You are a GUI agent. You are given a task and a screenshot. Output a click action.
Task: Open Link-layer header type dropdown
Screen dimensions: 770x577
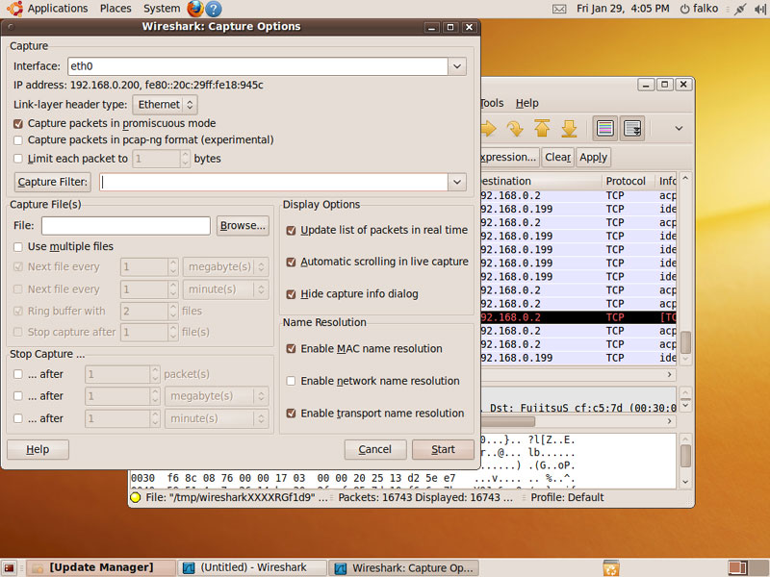(165, 105)
